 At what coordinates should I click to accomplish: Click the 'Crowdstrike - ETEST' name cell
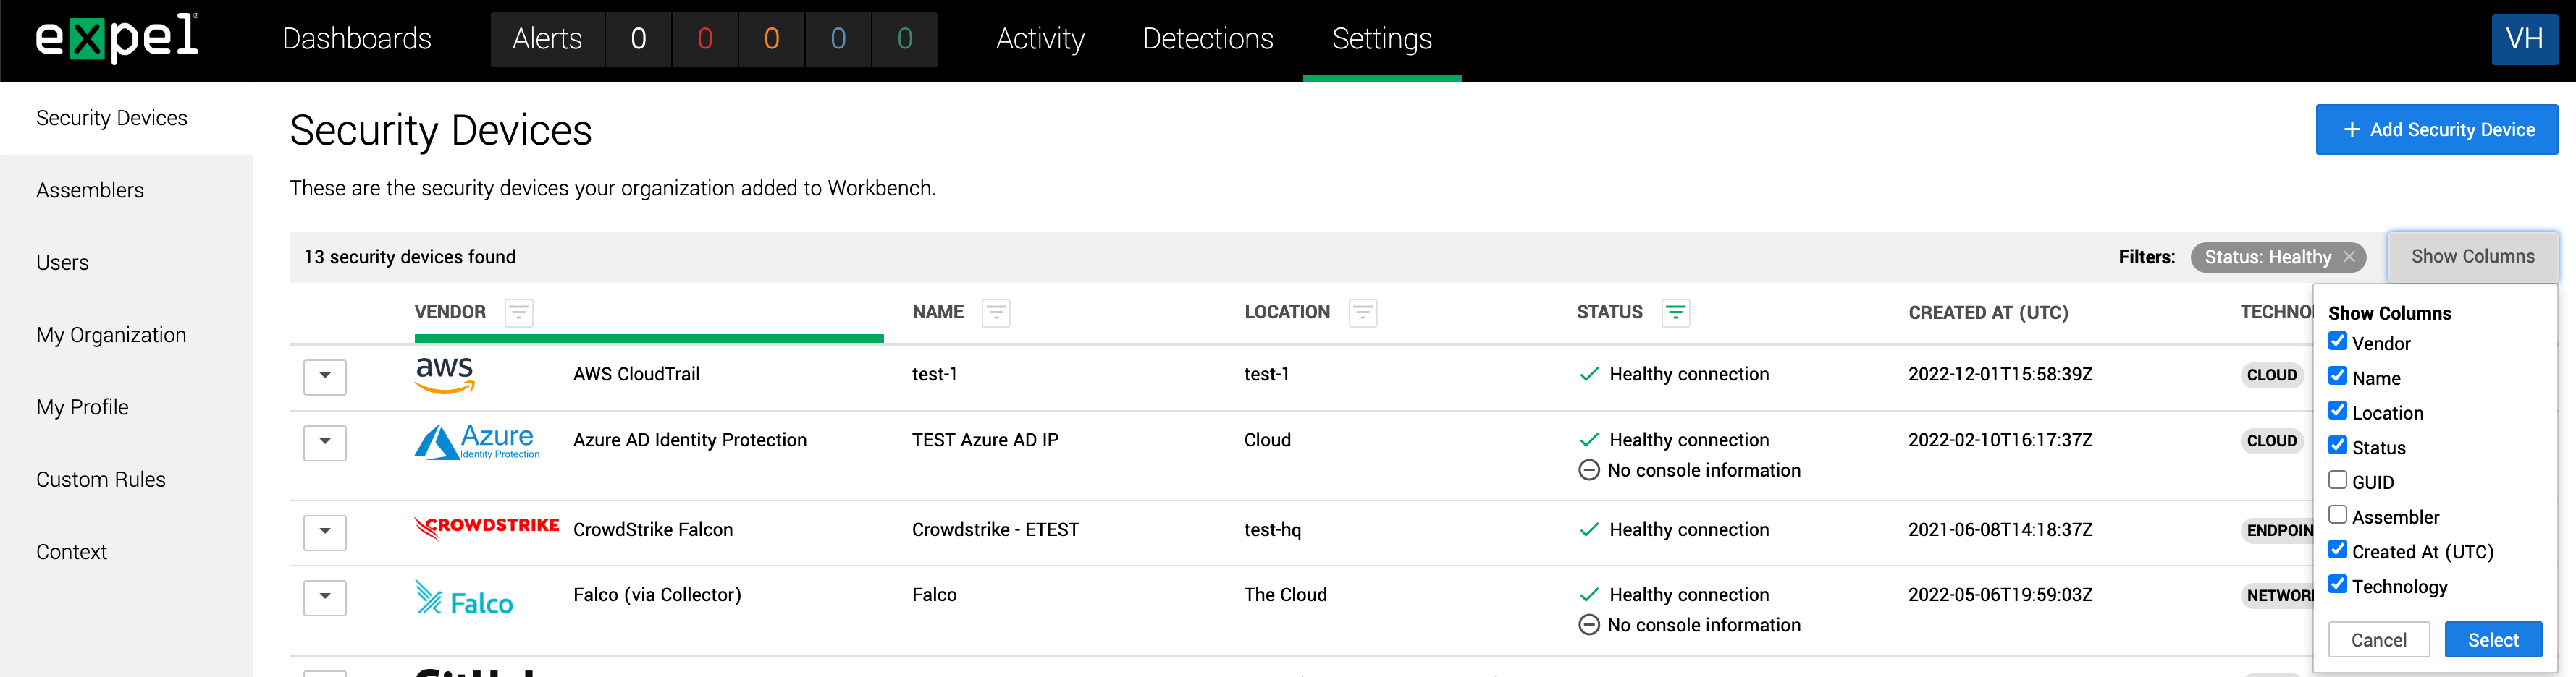(995, 530)
